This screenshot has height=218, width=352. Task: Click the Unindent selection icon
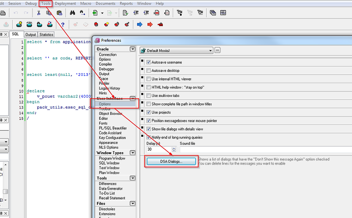(146, 13)
